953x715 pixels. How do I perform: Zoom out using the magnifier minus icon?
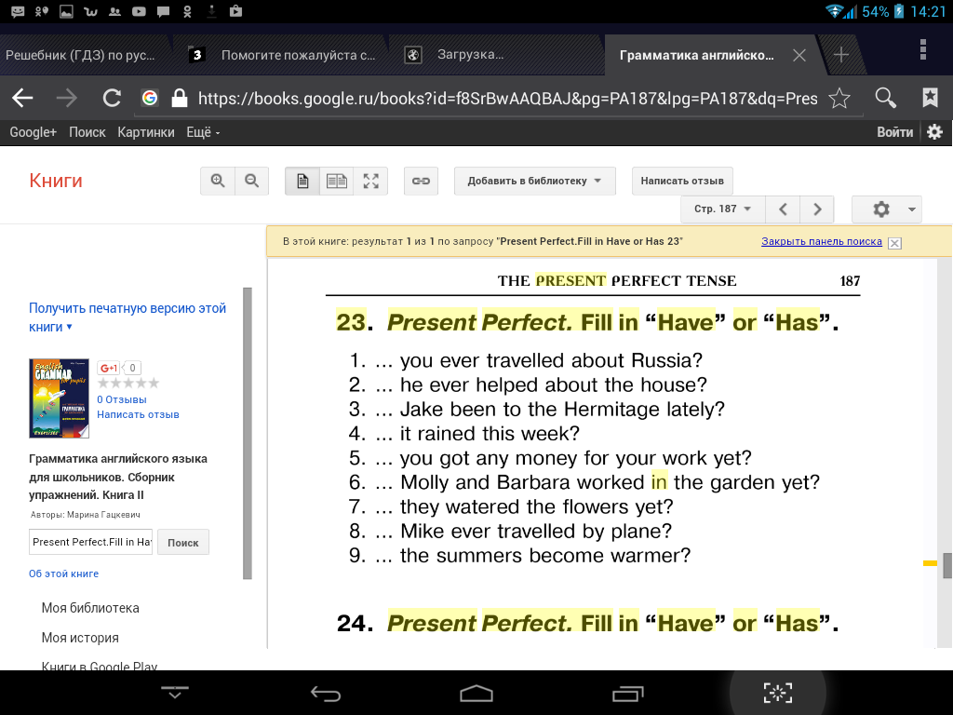pos(251,182)
